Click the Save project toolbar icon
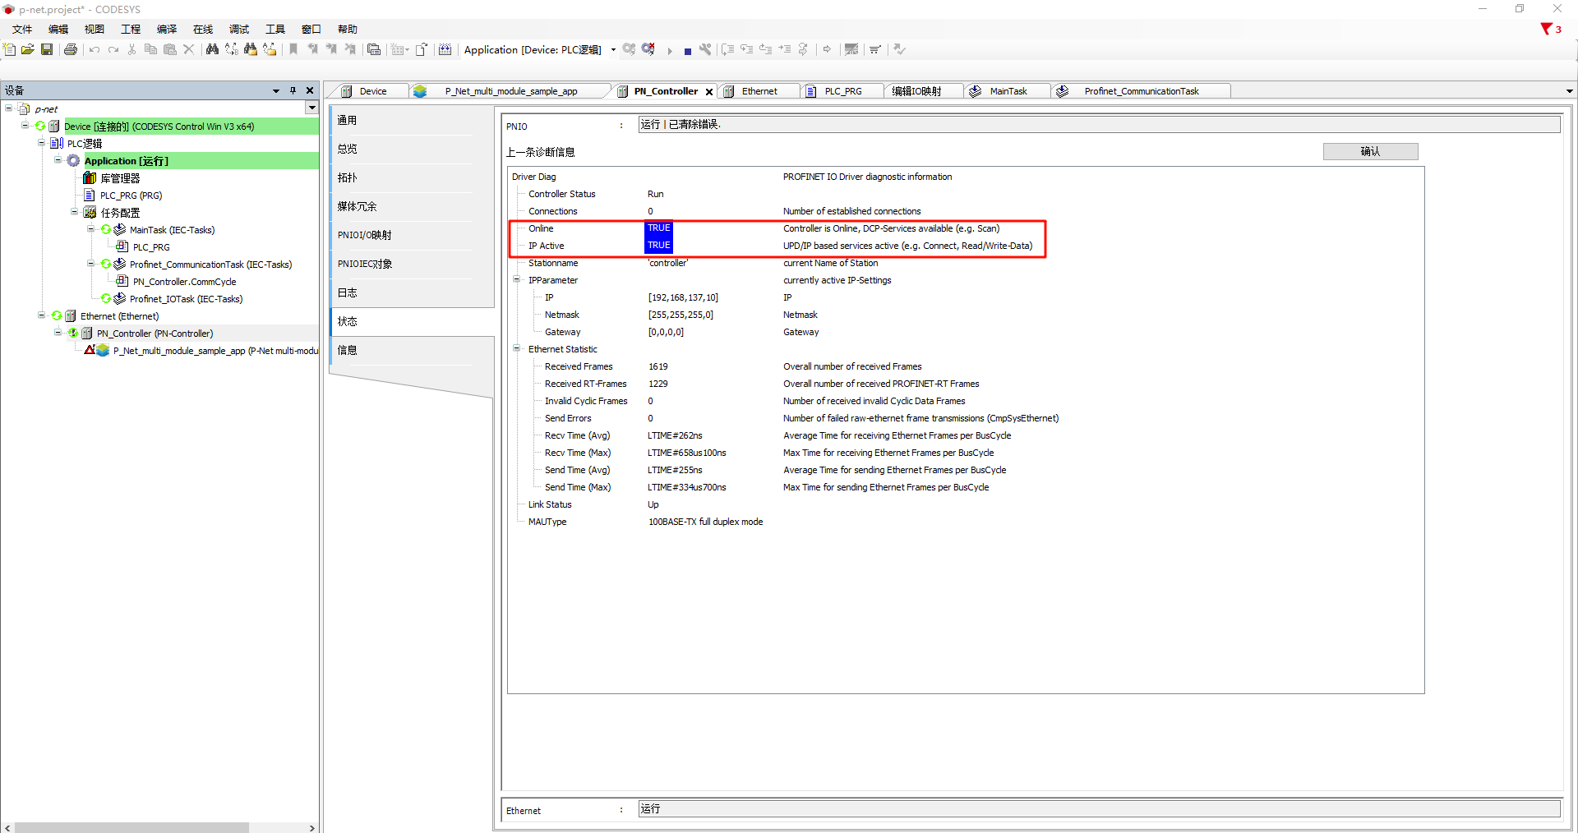This screenshot has height=833, width=1578. pyautogui.click(x=47, y=49)
